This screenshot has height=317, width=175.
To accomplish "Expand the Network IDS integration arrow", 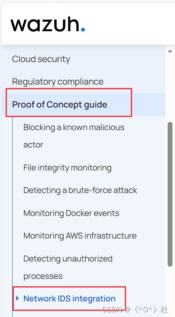I will point(17,298).
